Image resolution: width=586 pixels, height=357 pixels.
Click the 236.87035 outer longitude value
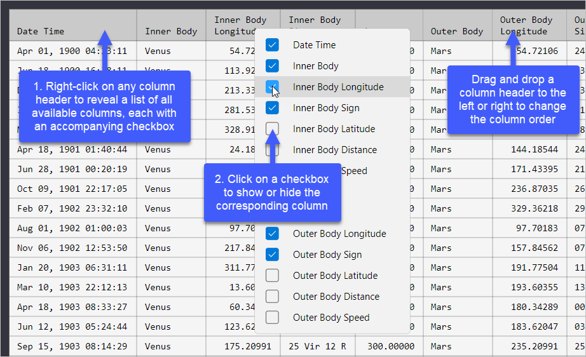point(535,189)
